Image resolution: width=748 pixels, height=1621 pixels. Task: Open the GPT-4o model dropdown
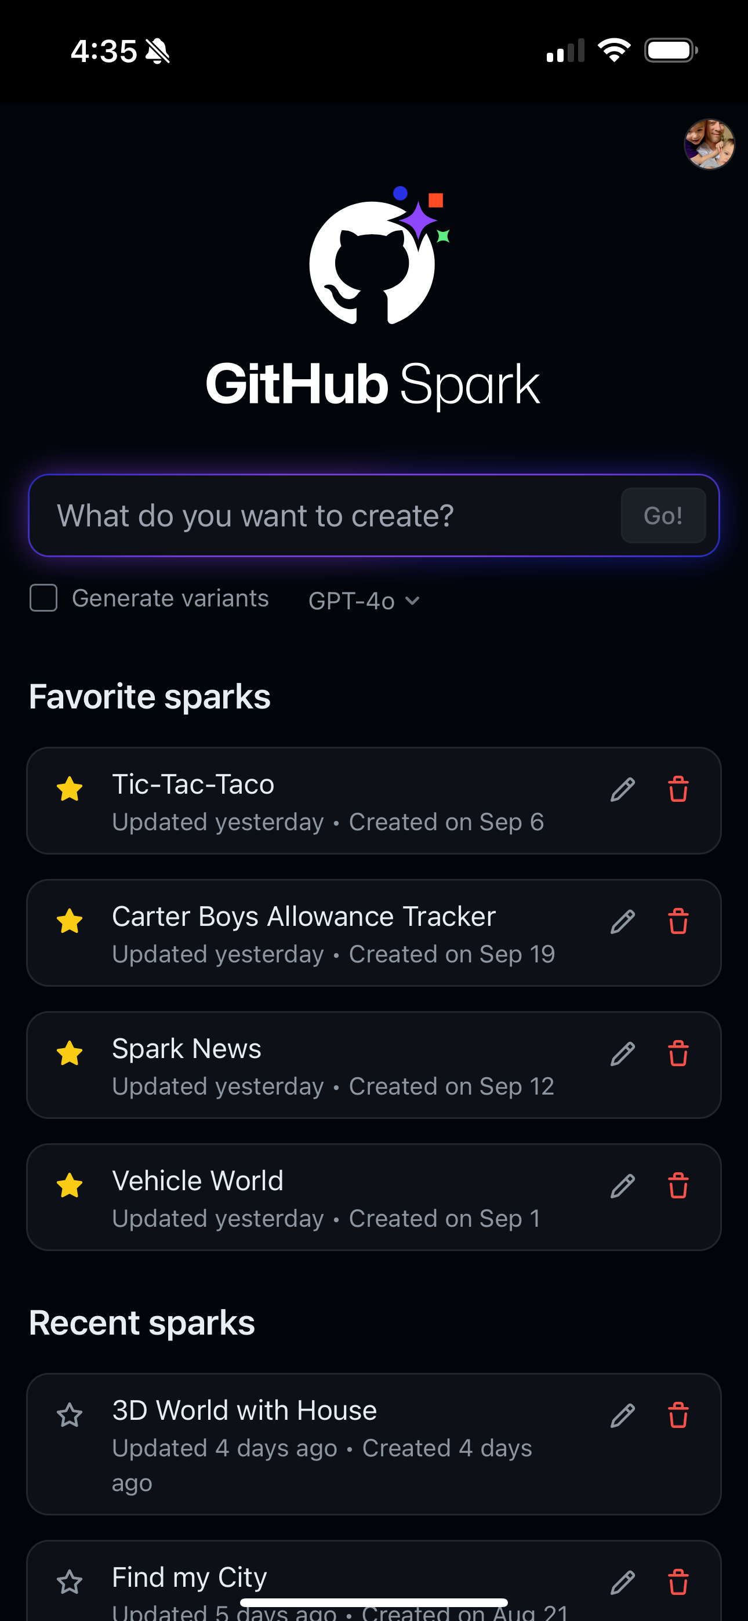pos(364,600)
